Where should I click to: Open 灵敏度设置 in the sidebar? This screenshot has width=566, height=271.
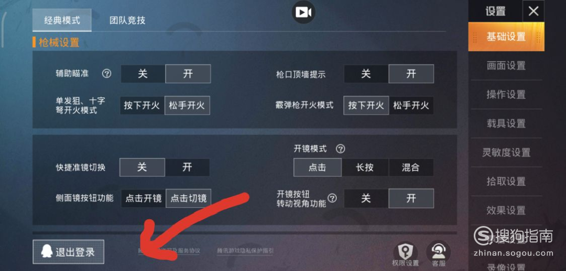point(506,152)
